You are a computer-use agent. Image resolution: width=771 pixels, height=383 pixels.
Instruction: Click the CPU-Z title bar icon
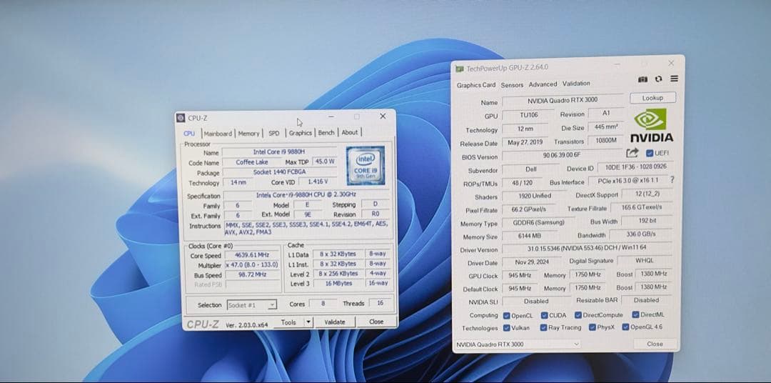181,118
